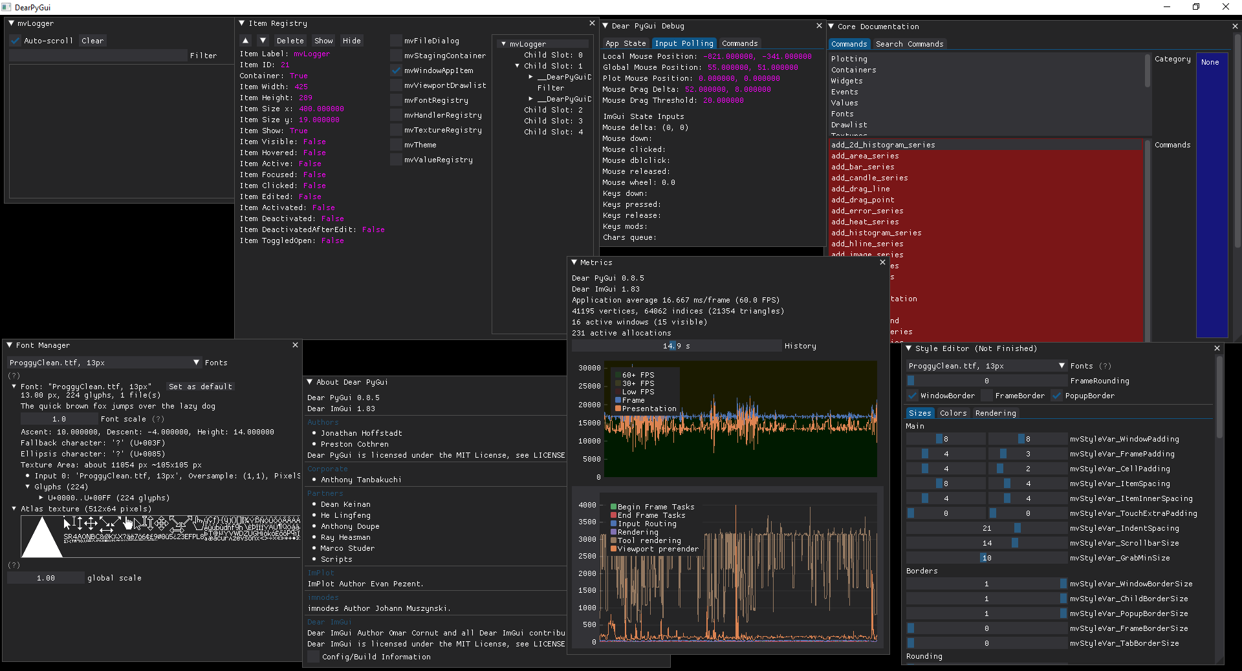Switch to the App State tab

pos(626,43)
